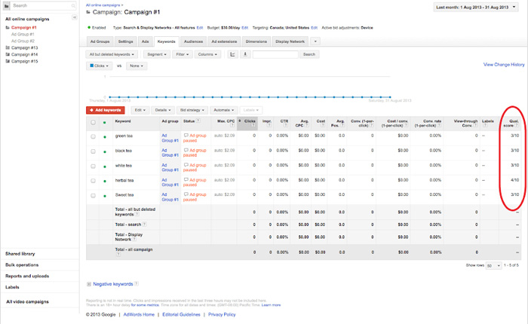Open the All but deleted keywords dropdown
Screen dimensions: 528x324
(112, 54)
